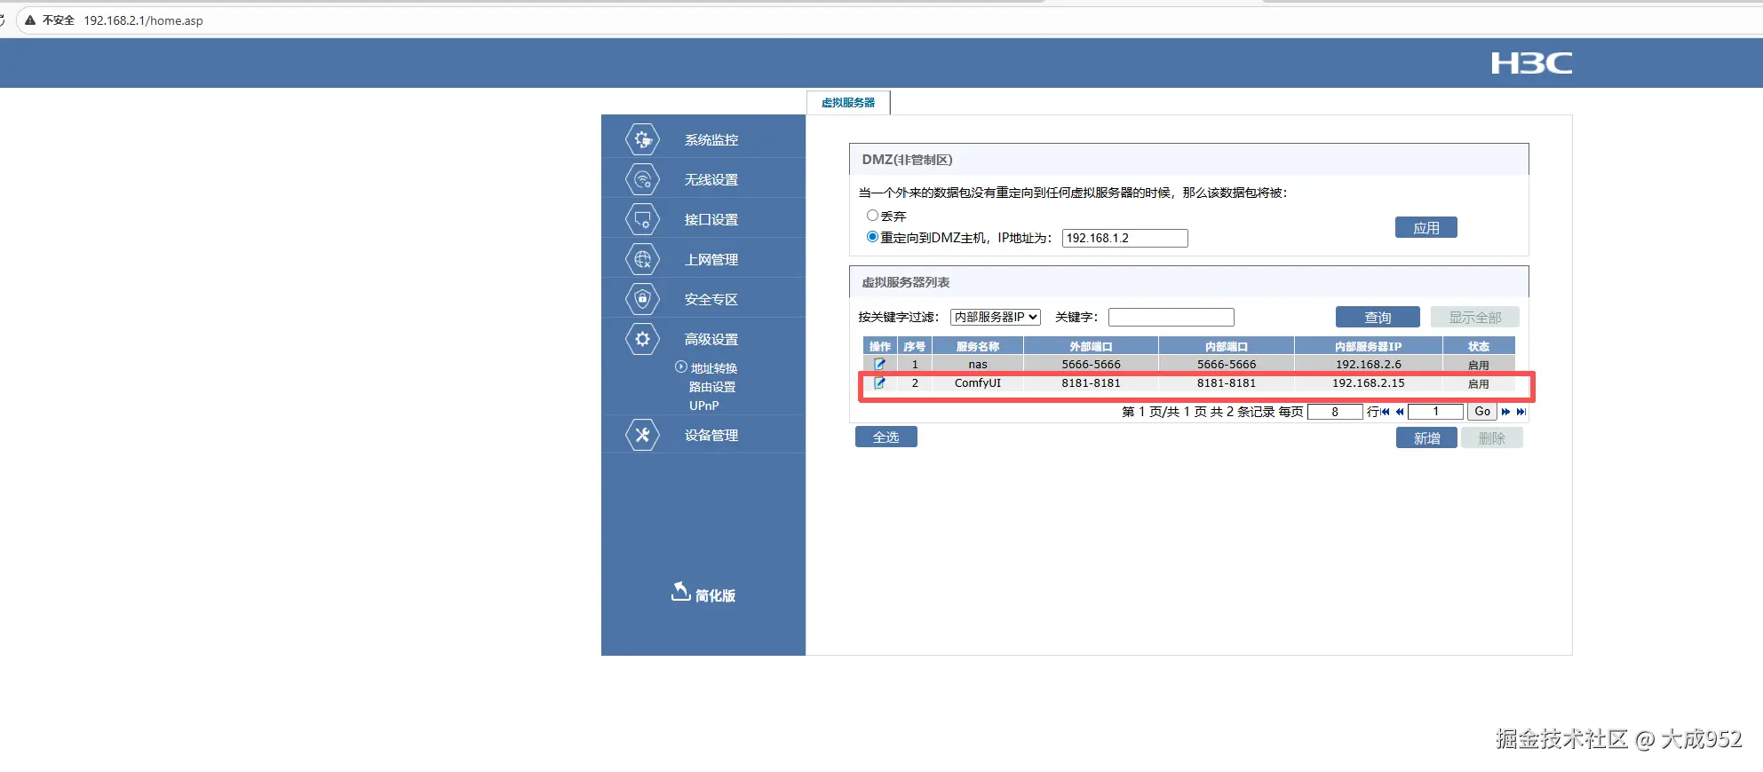Click the H3C logo
Screen dimensions: 1763x772
click(1531, 63)
